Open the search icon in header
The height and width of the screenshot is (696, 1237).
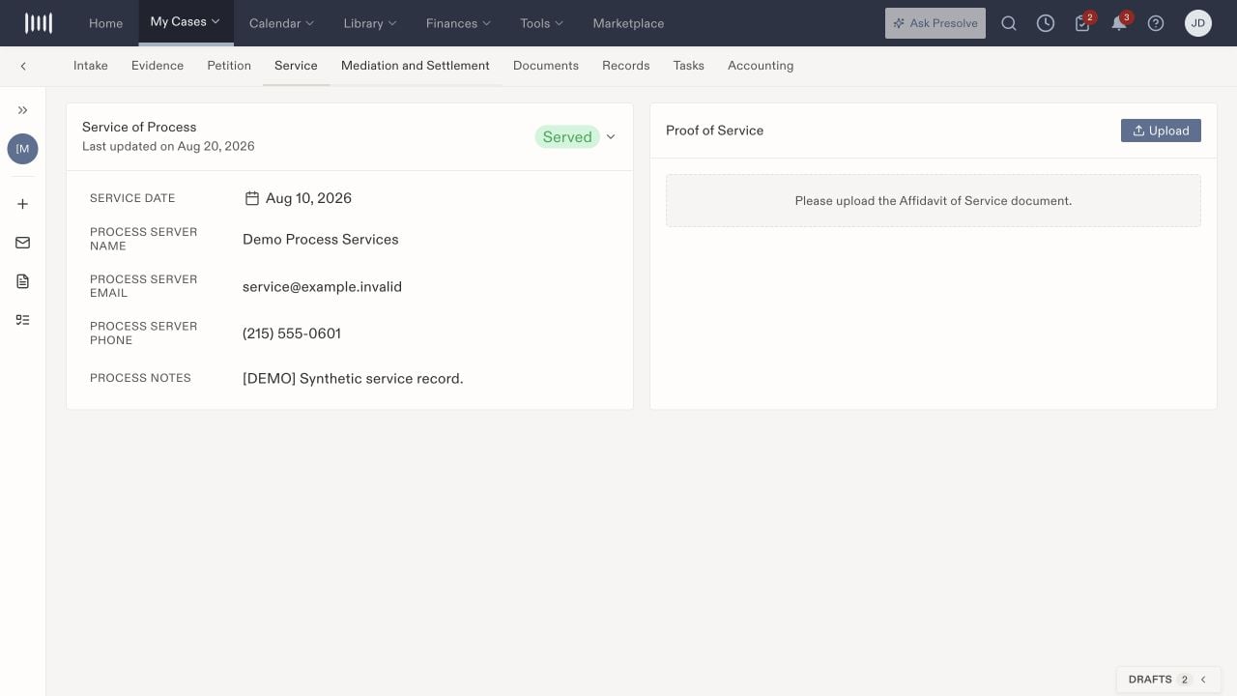coord(1009,23)
